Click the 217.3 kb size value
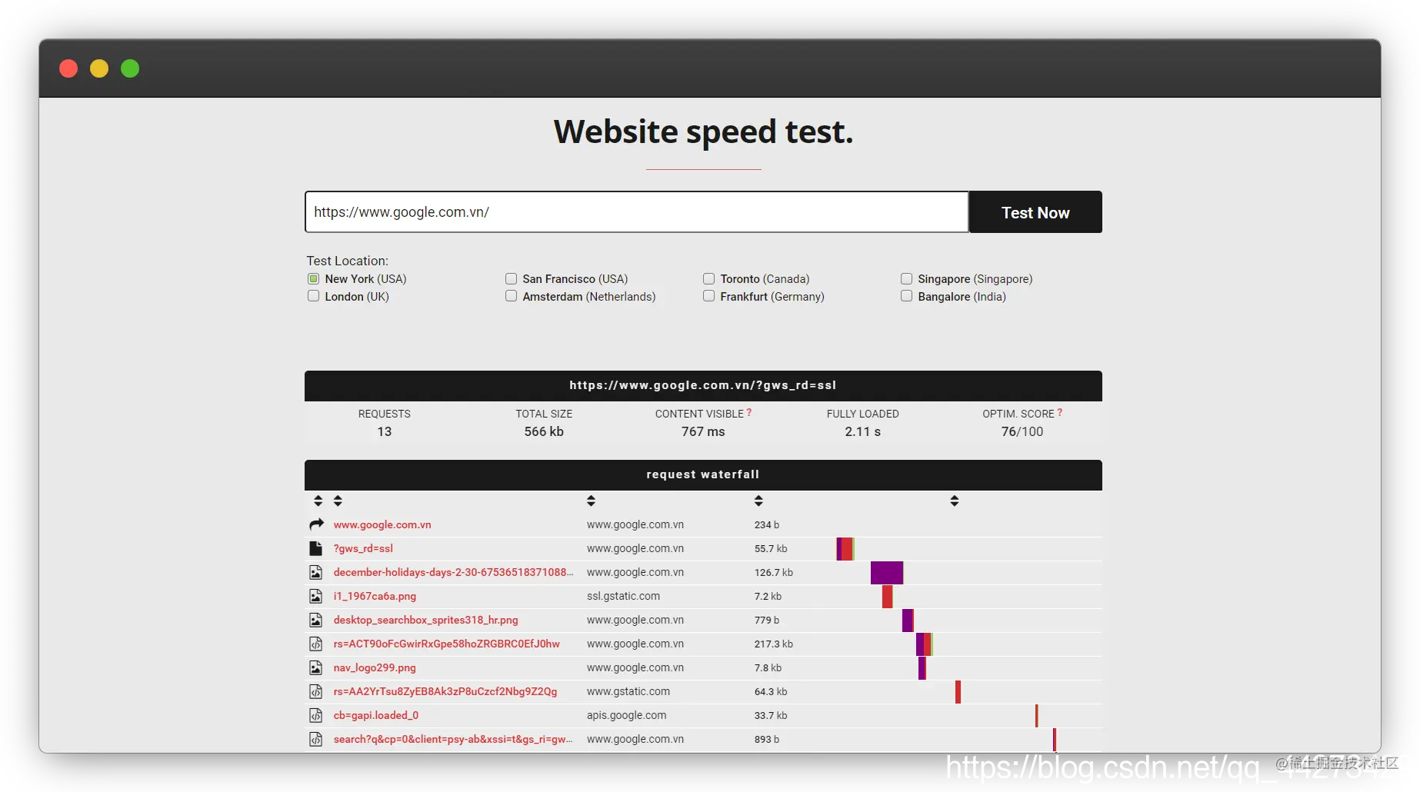Screen dimensions: 1420x792 point(773,644)
